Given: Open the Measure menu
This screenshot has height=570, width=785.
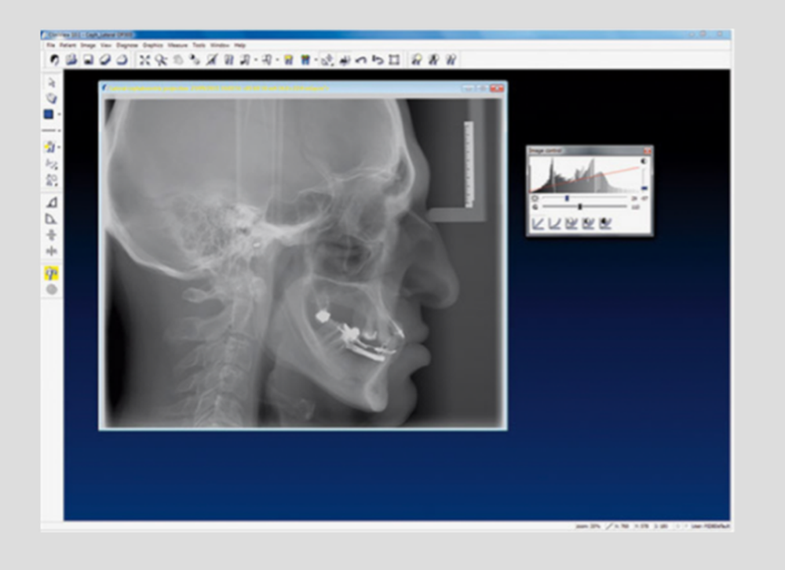Looking at the screenshot, I should pyautogui.click(x=177, y=45).
